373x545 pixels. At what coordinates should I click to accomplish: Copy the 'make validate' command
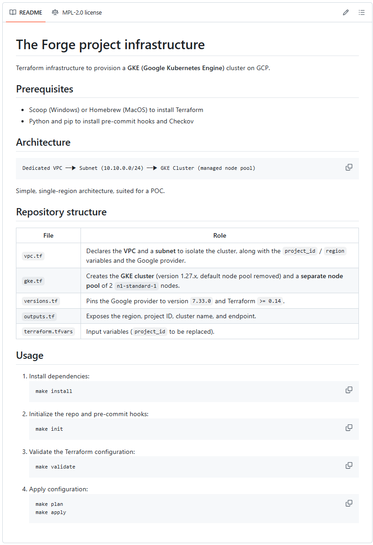coord(349,465)
